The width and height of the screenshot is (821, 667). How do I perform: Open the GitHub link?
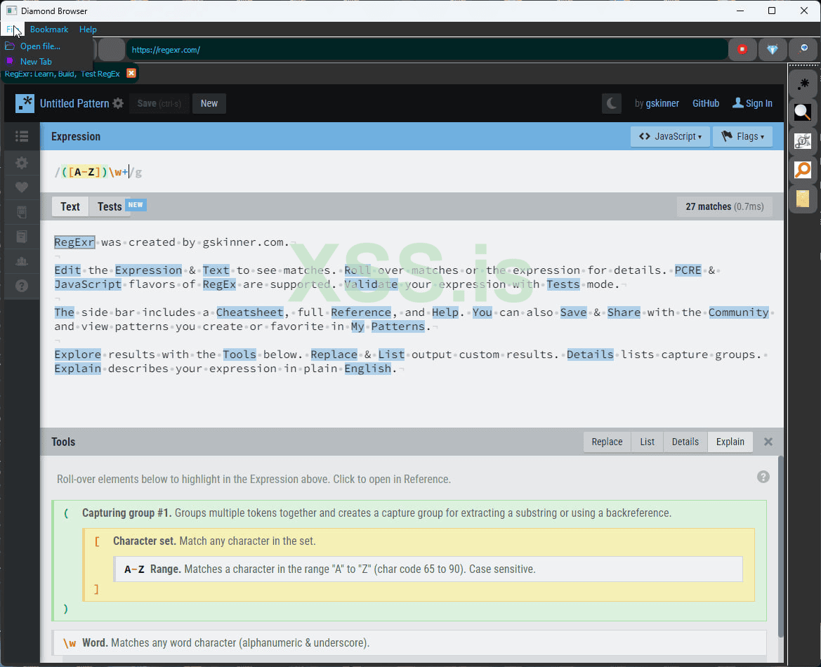[705, 104]
